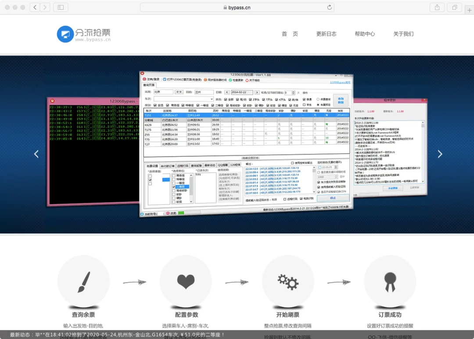Click the green 进度 progress bar
Image resolution: width=474 pixels, height=339 pixels.
click(181, 213)
